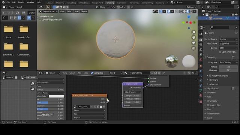Refresh the file browser list
This screenshot has height=135, width=240.
point(18,13)
